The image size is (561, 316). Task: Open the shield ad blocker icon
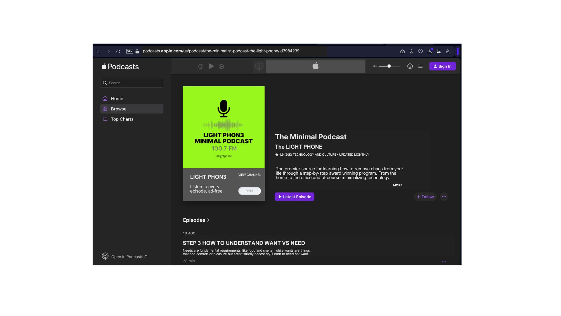[x=411, y=51]
